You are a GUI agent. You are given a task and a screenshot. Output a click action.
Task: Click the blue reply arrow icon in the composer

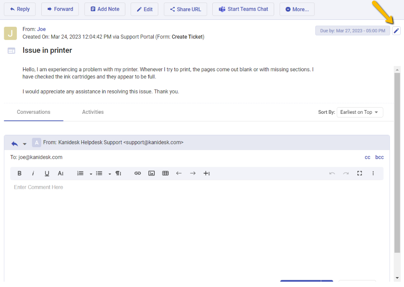[x=15, y=143]
